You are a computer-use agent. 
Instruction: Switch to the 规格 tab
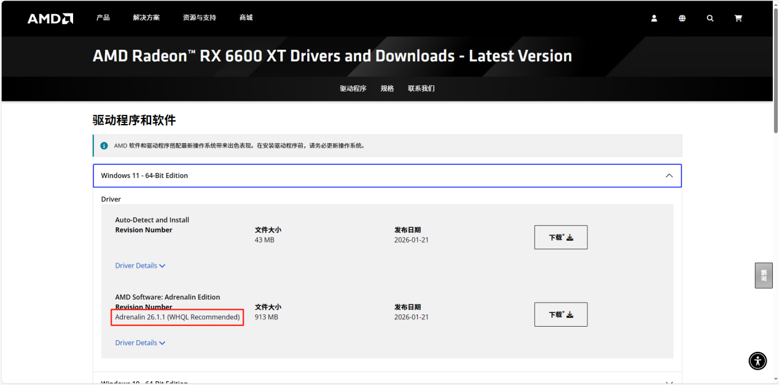pos(387,88)
